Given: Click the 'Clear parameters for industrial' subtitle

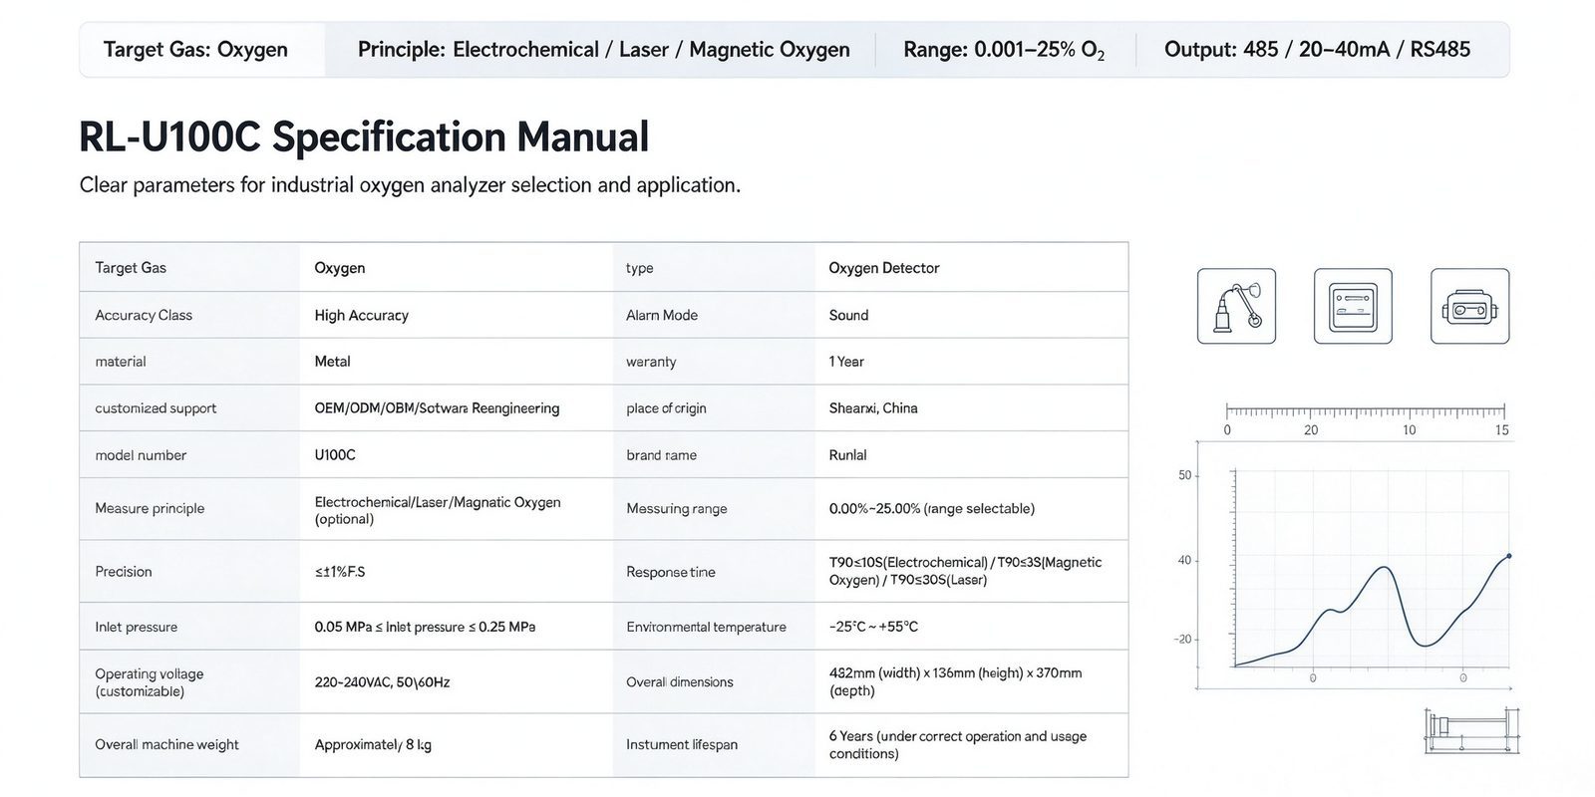Looking at the screenshot, I should tap(410, 185).
